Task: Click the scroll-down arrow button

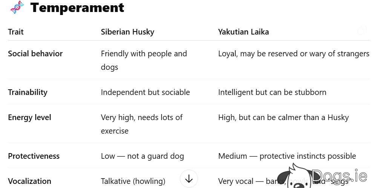Action: [189, 179]
